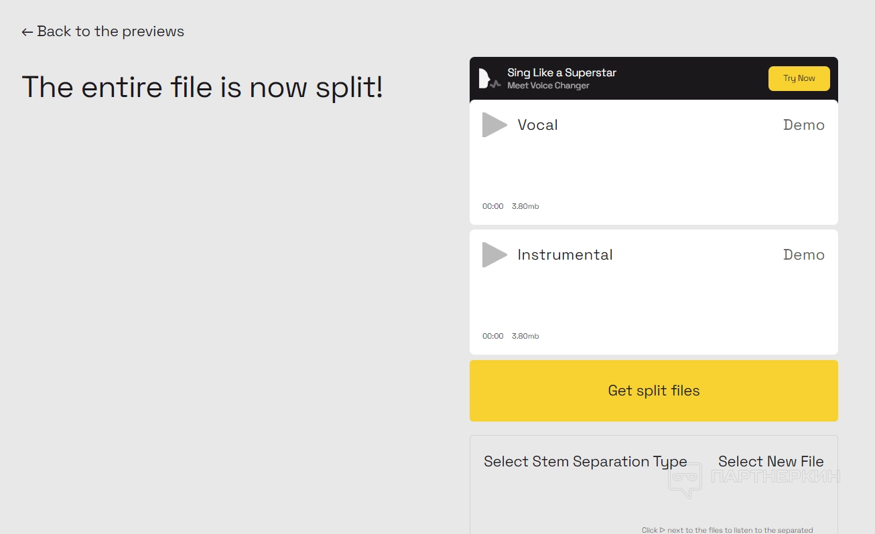Viewport: 875px width, 534px height.
Task: Click the Meet Voice Changer subtitle
Action: (x=548, y=86)
